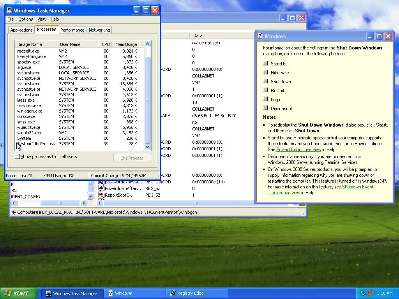
Task: Switch to the Applications tab
Action: (x=21, y=30)
